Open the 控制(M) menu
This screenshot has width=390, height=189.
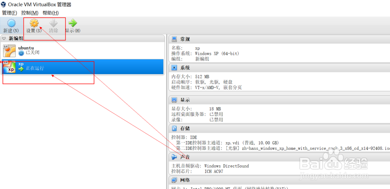tap(30, 13)
